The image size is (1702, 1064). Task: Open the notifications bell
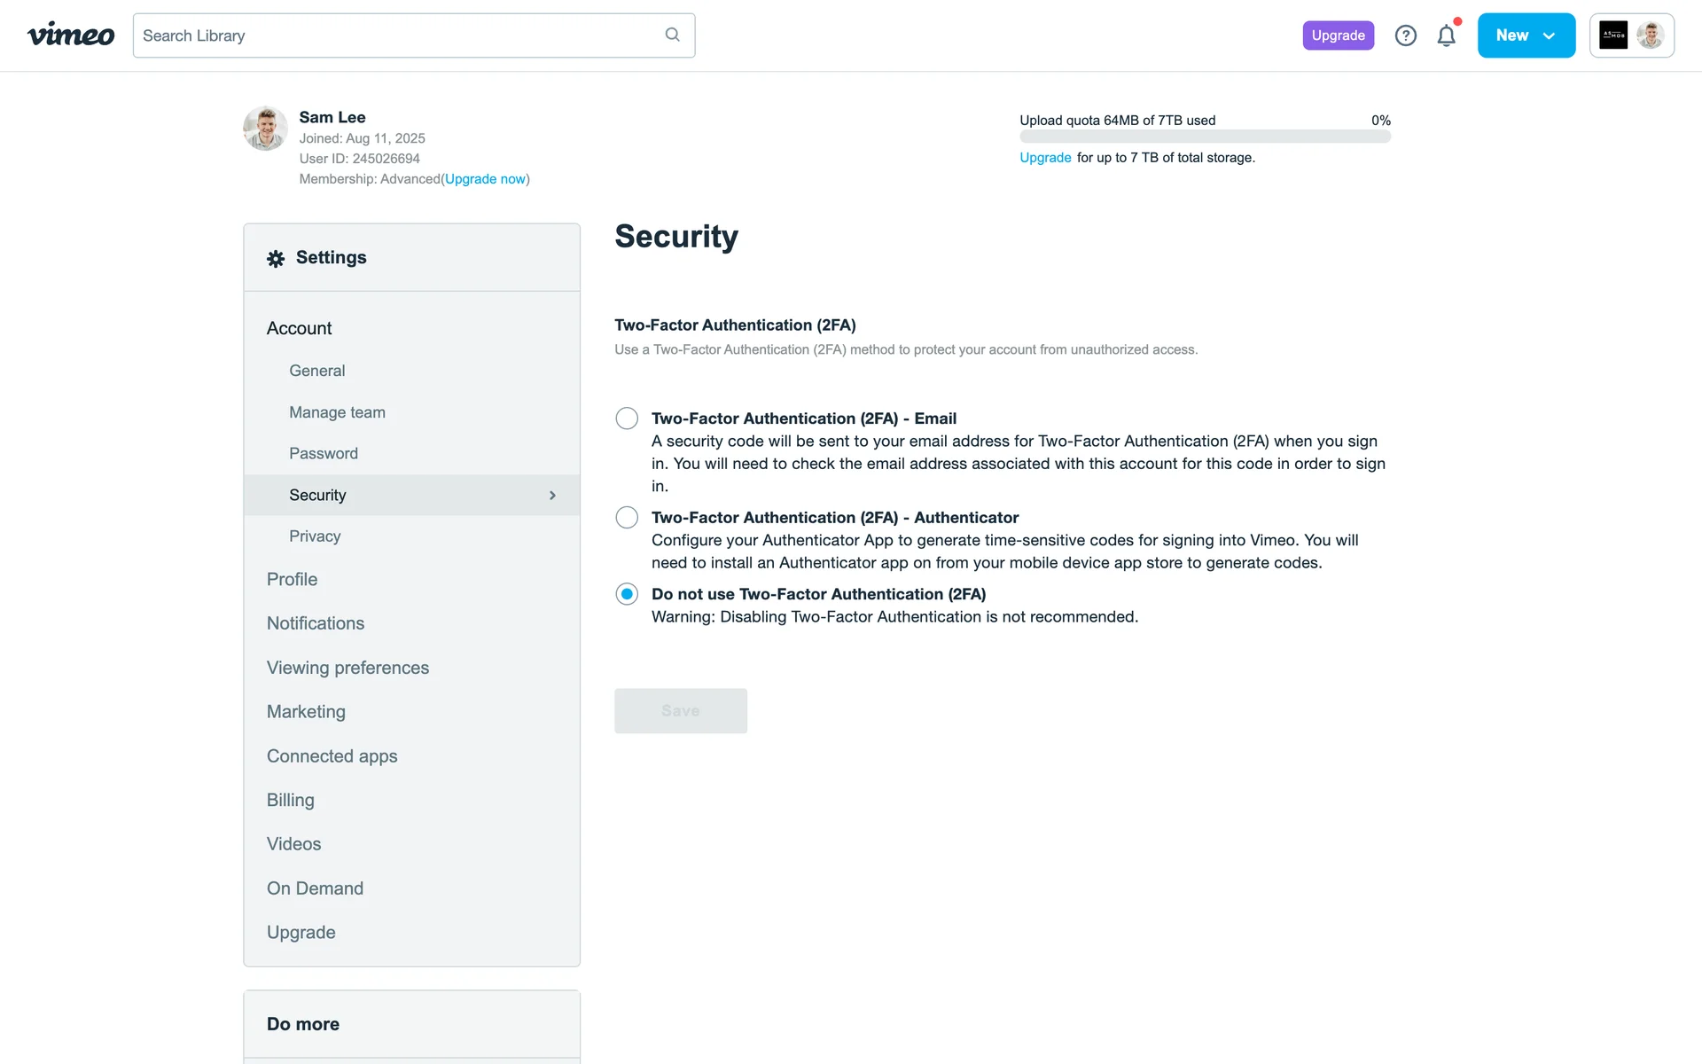1446,35
